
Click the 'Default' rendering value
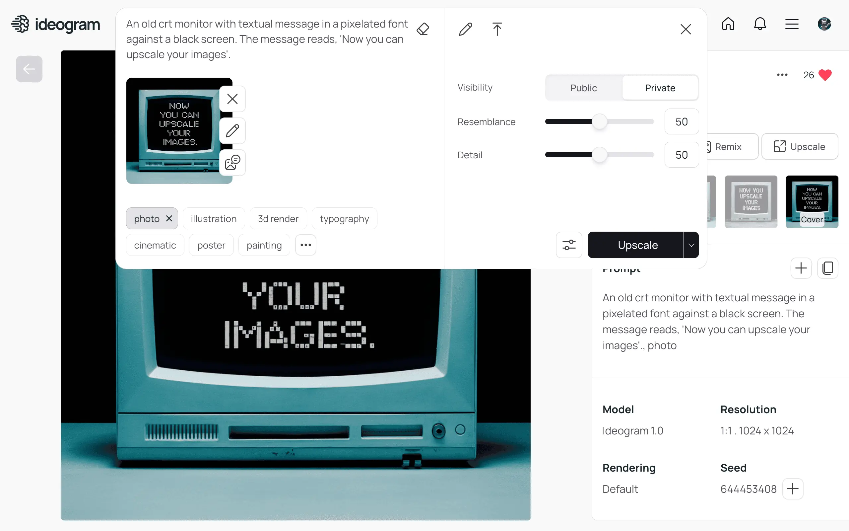click(620, 489)
